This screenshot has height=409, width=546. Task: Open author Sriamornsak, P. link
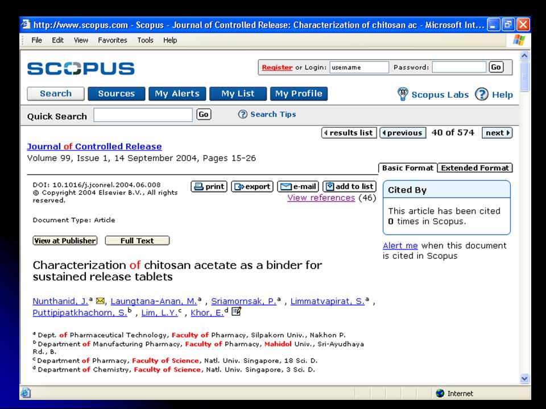244,301
